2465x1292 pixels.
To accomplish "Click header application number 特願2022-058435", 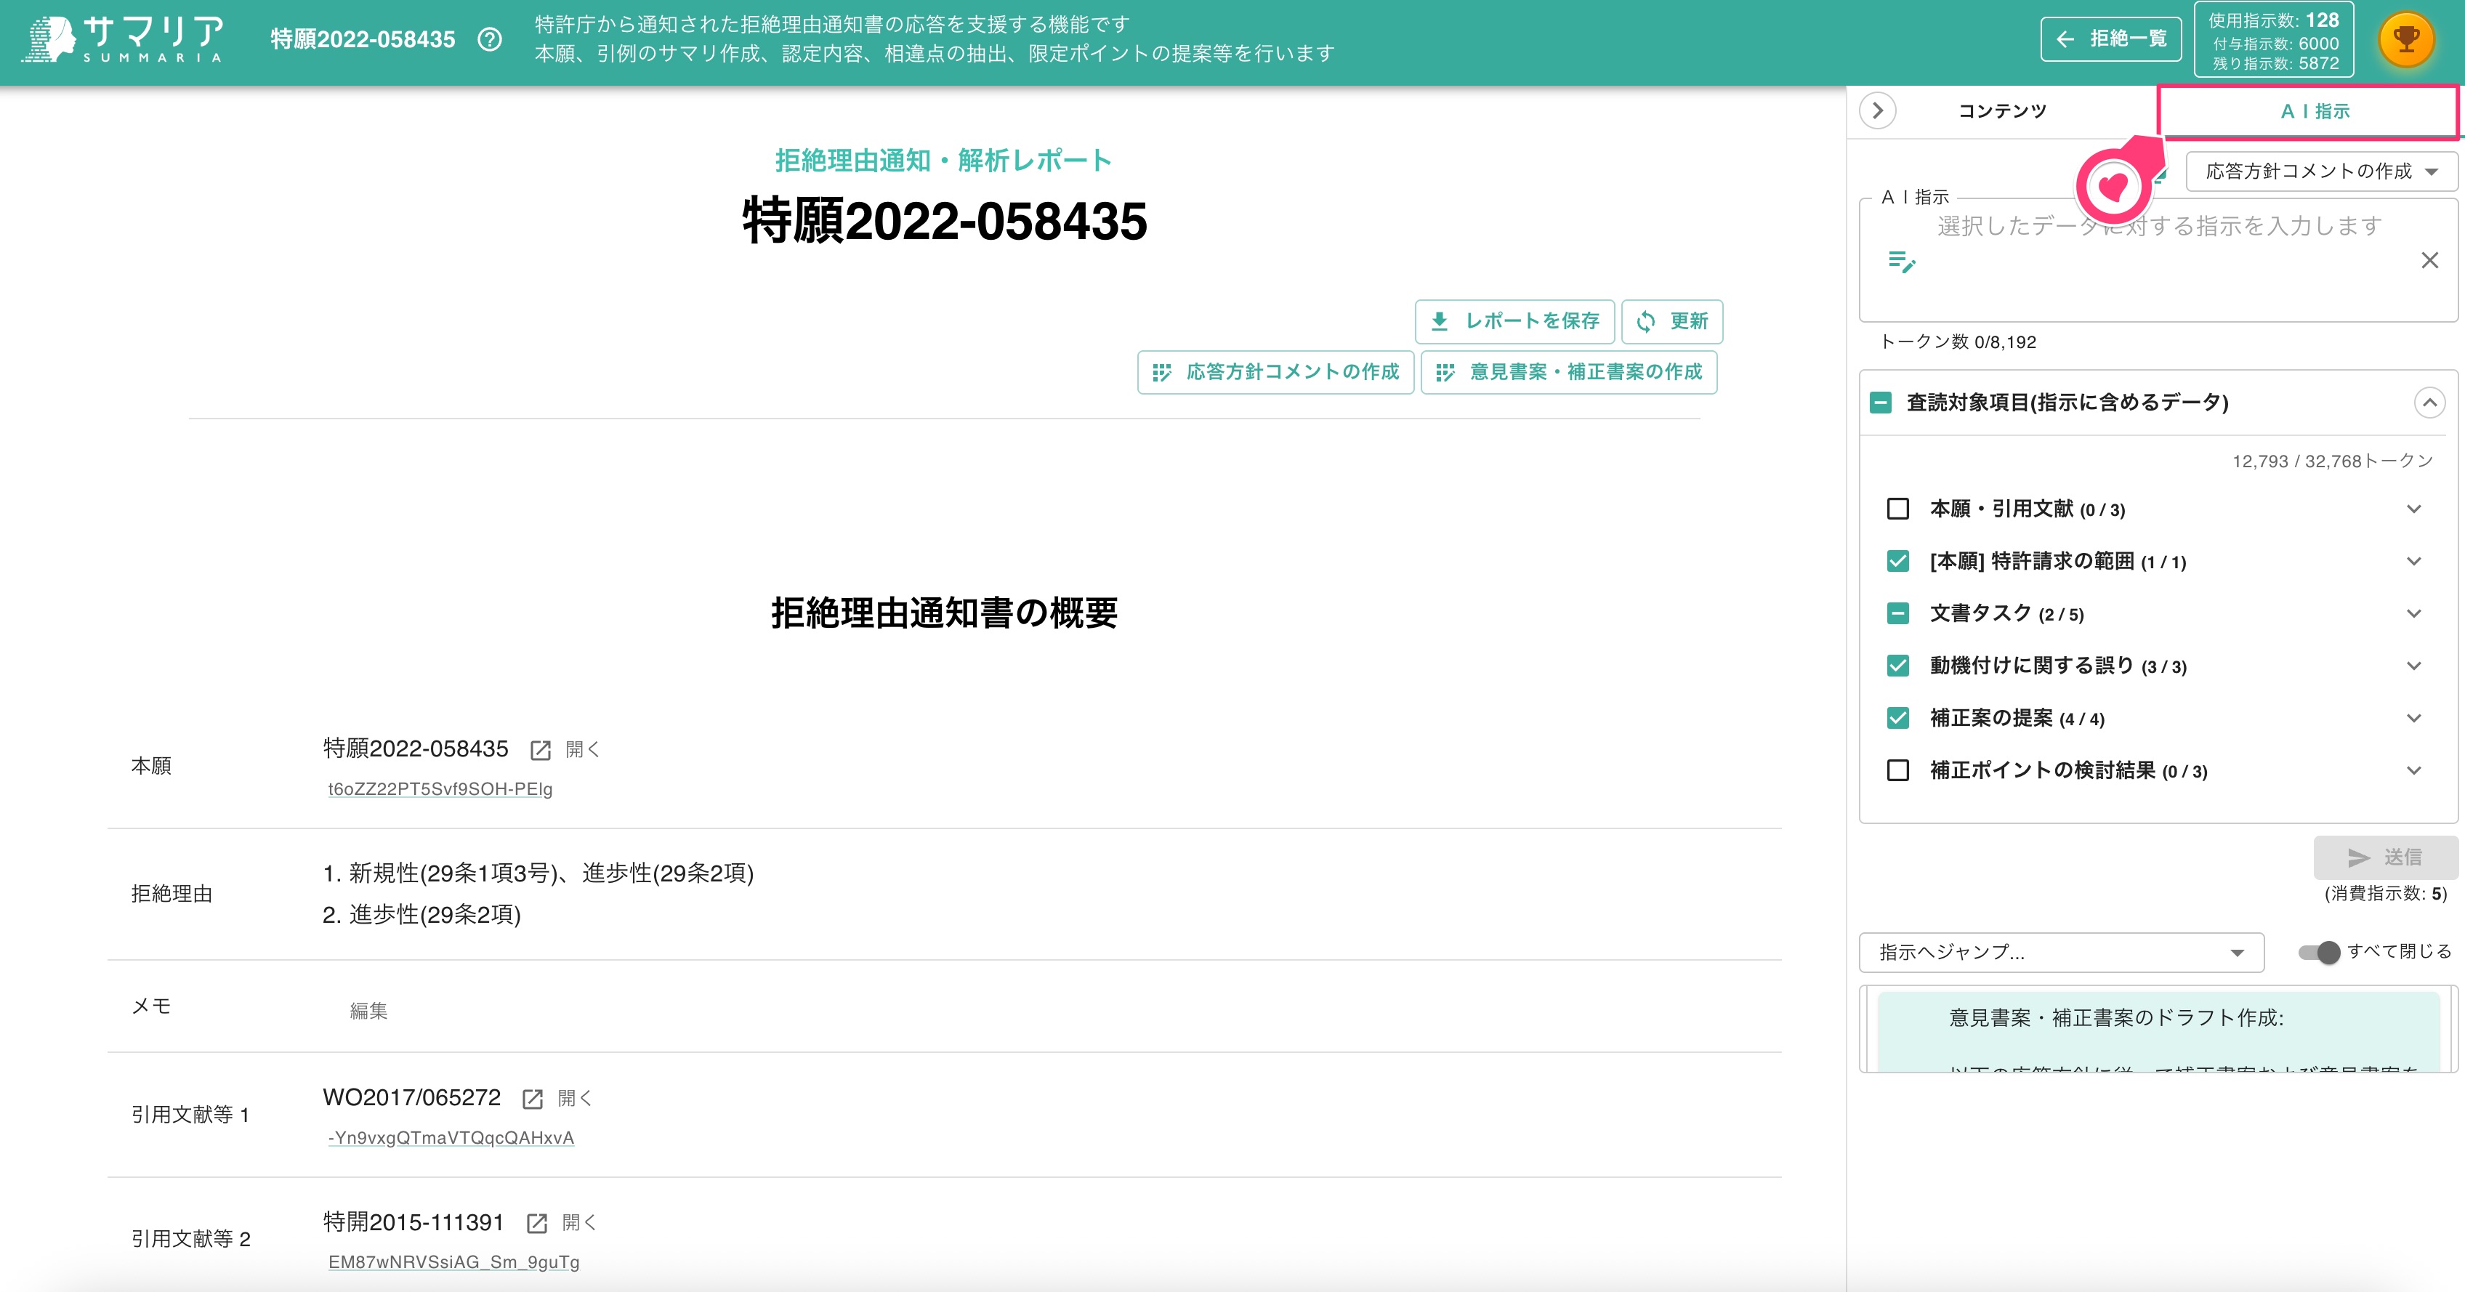I will (363, 39).
